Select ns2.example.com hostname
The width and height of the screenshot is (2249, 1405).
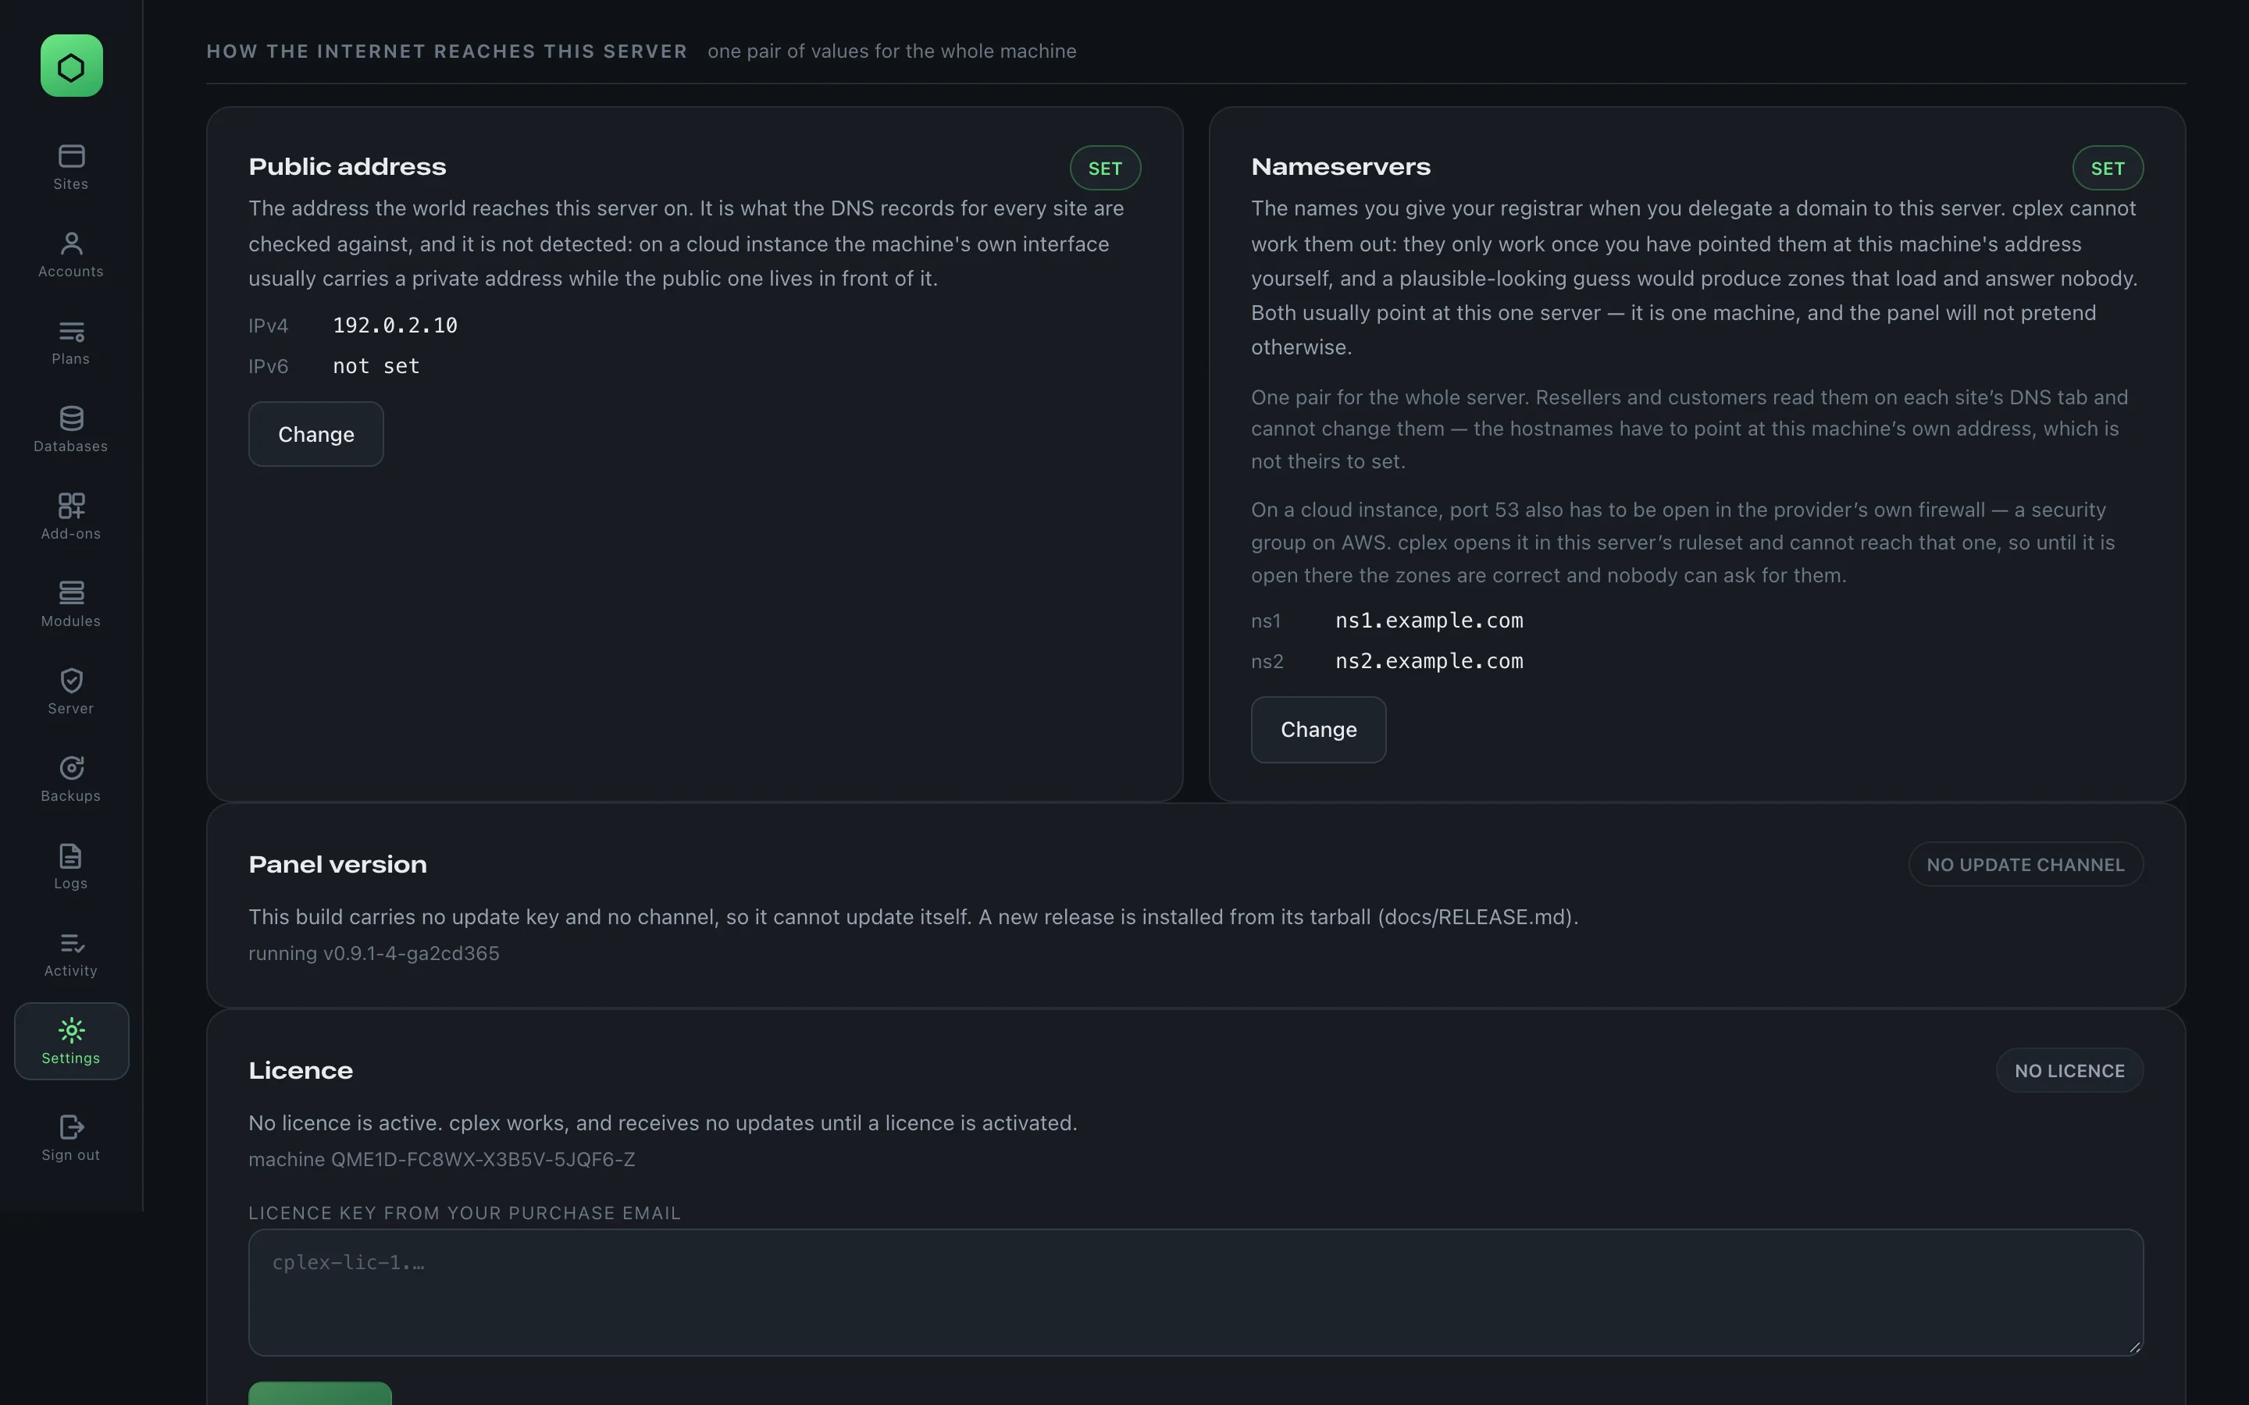[x=1428, y=662]
